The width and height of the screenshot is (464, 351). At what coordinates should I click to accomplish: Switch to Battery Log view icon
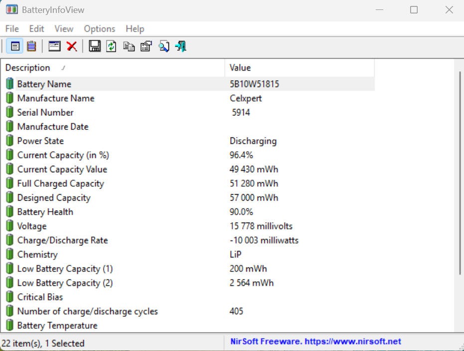[x=31, y=46]
